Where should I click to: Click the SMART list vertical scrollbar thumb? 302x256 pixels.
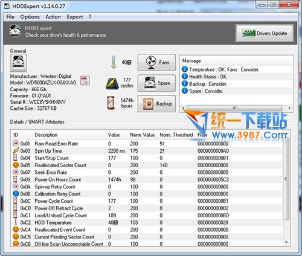pyautogui.click(x=286, y=179)
